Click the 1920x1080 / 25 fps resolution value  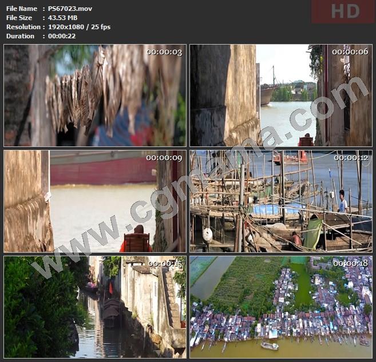[x=79, y=27]
